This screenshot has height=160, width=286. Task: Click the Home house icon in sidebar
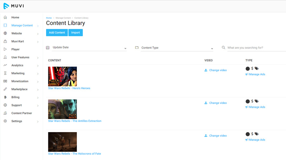coord(5,17)
